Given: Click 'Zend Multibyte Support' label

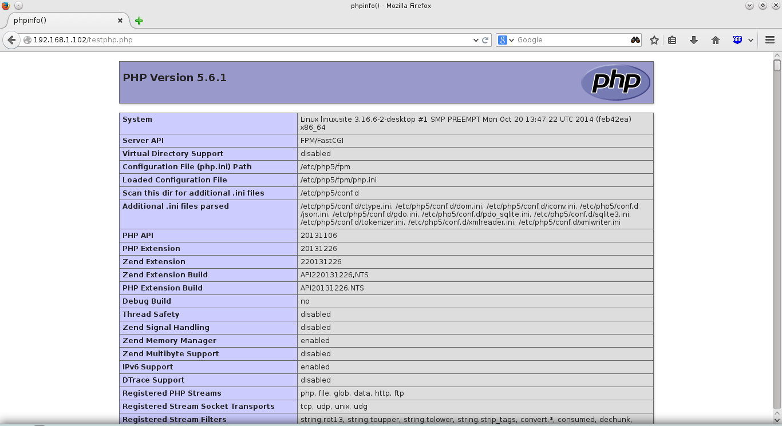Looking at the screenshot, I should pyautogui.click(x=171, y=354).
